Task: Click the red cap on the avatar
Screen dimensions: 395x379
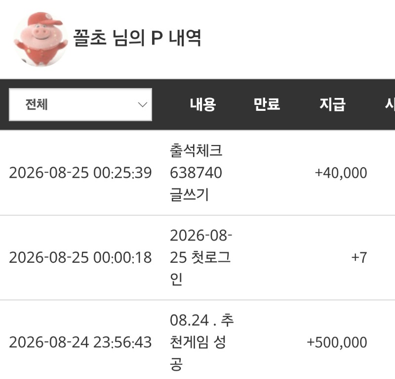Action: point(43,19)
